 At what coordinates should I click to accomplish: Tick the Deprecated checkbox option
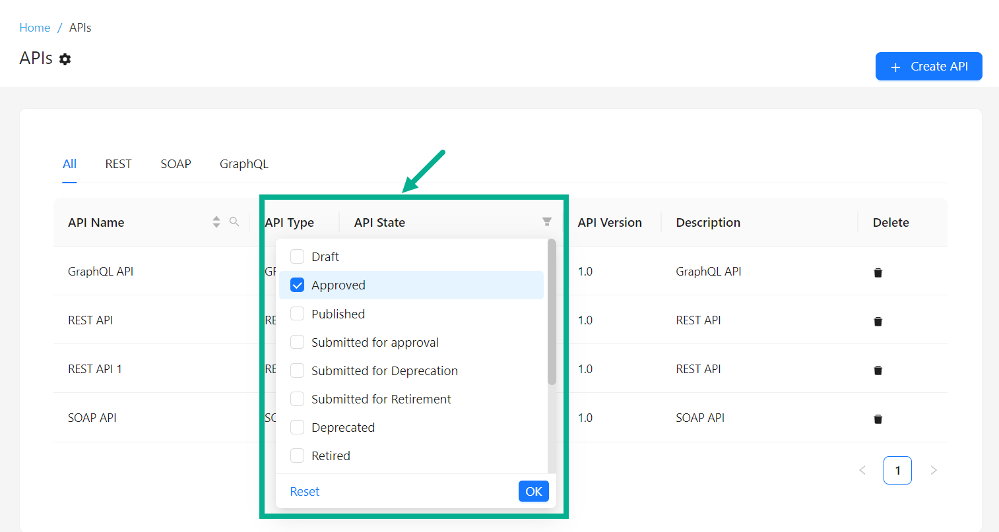point(298,427)
